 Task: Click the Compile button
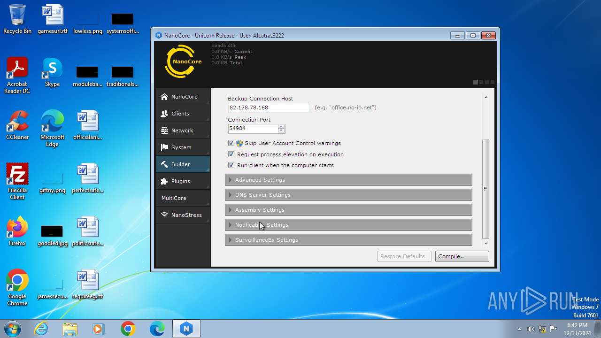coord(462,256)
